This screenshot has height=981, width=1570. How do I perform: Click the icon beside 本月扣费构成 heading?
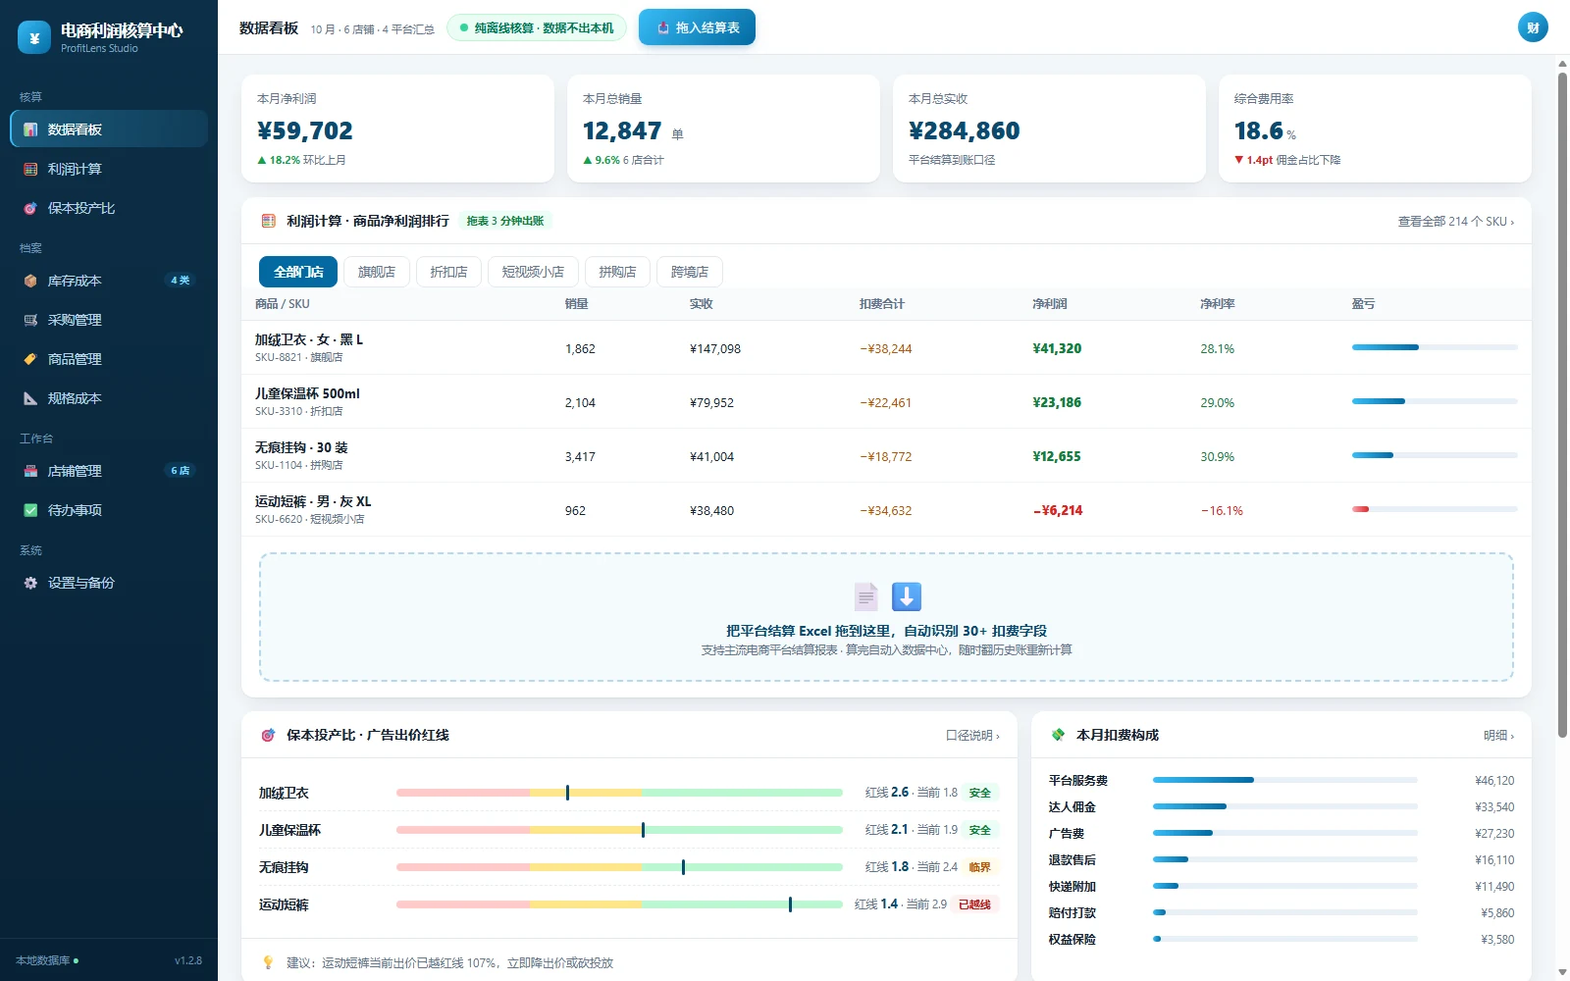coord(1058,735)
